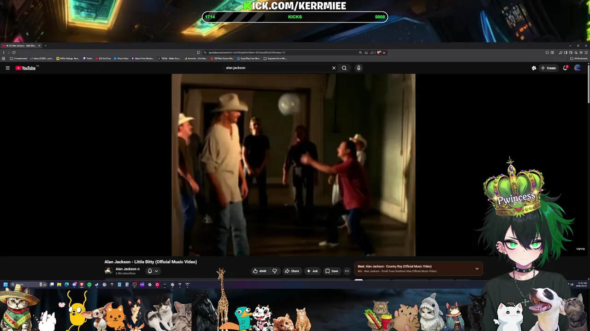Open Steam from the taskbar
The image size is (590, 331).
(97, 285)
